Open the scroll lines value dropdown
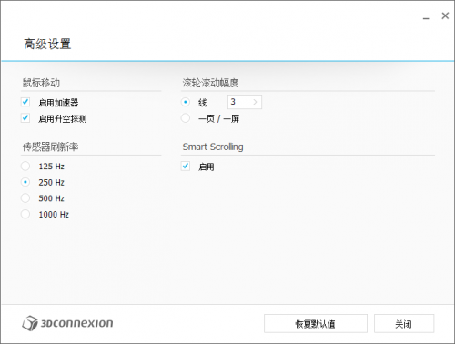Image resolution: width=455 pixels, height=344 pixels. coord(245,102)
